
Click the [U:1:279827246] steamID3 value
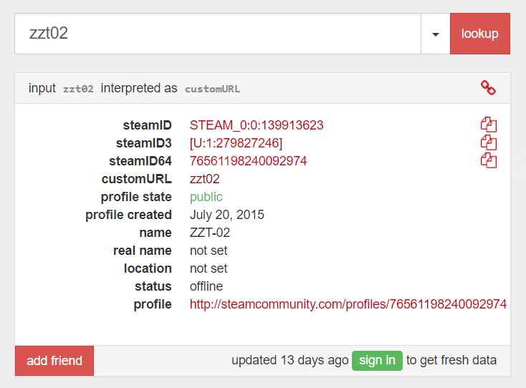click(236, 143)
